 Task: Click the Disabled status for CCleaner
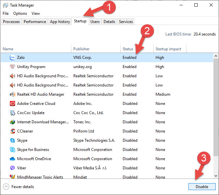130,131
